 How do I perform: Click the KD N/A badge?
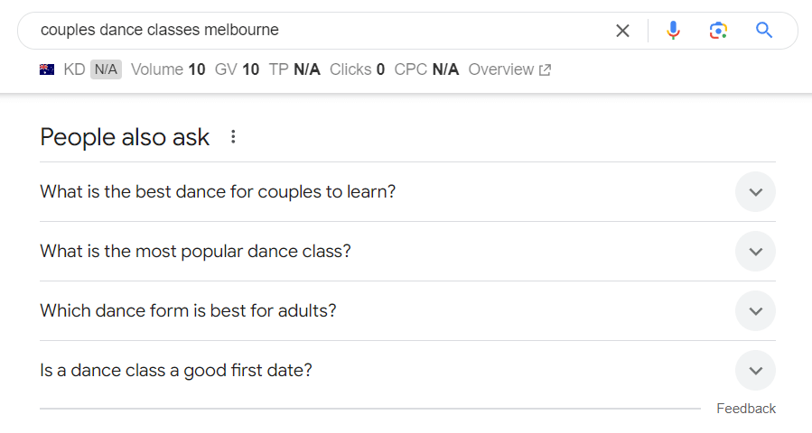click(107, 69)
